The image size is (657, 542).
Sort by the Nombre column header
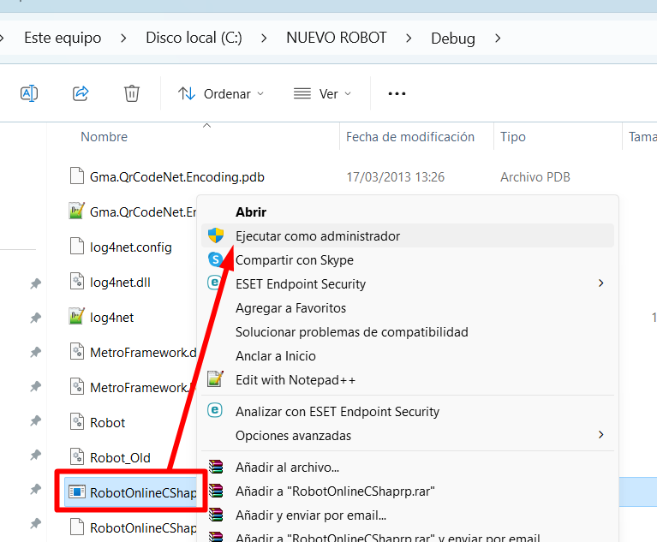pyautogui.click(x=104, y=136)
